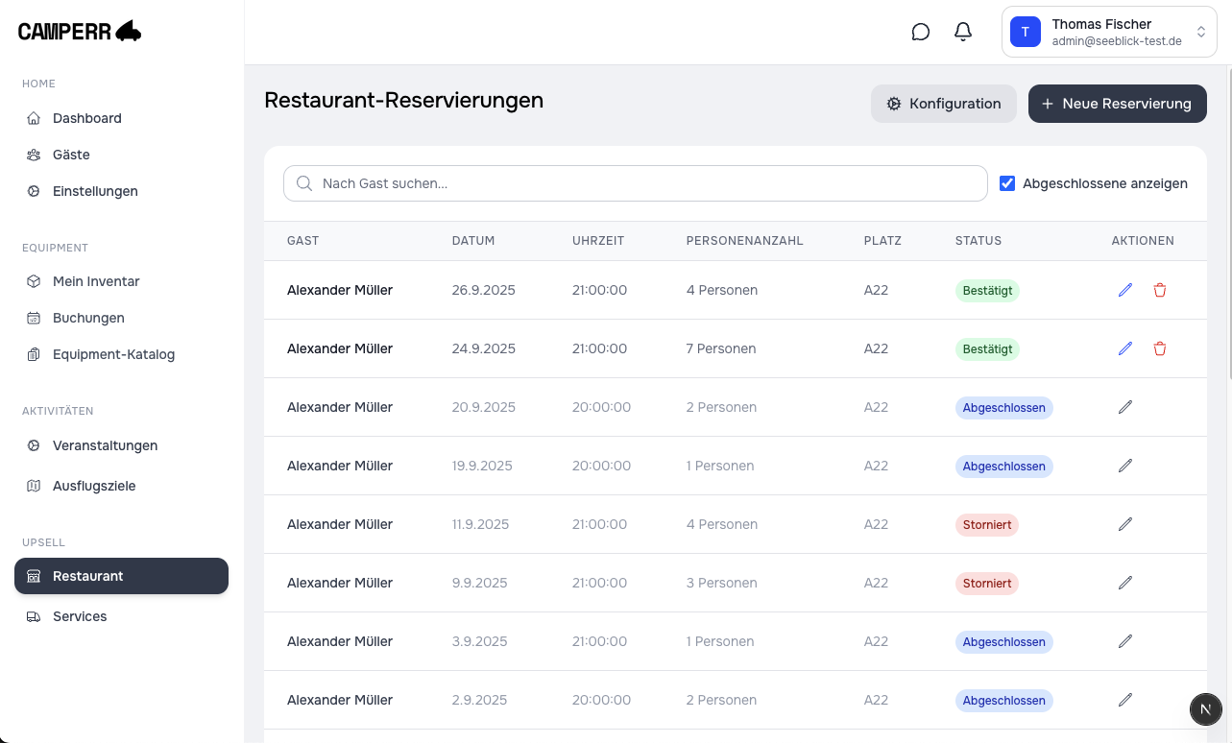Expand the Thomas Fischer account dropdown

(x=1109, y=33)
